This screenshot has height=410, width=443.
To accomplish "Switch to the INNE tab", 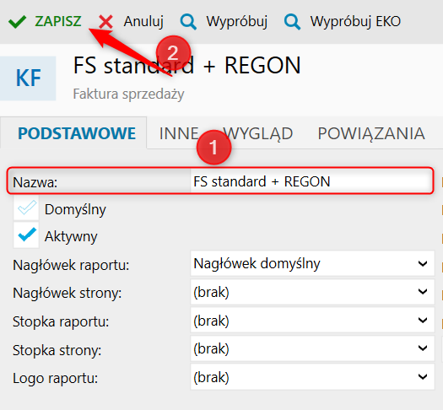I will click(x=179, y=133).
